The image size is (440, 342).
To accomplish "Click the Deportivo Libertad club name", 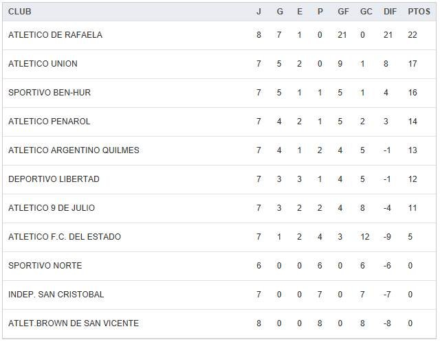I will (54, 179).
